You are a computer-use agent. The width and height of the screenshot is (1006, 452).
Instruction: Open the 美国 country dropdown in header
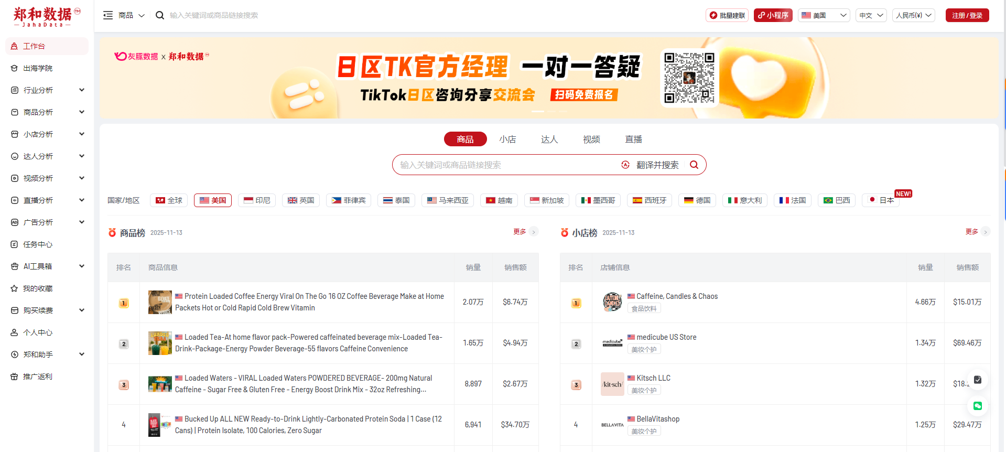coord(824,15)
